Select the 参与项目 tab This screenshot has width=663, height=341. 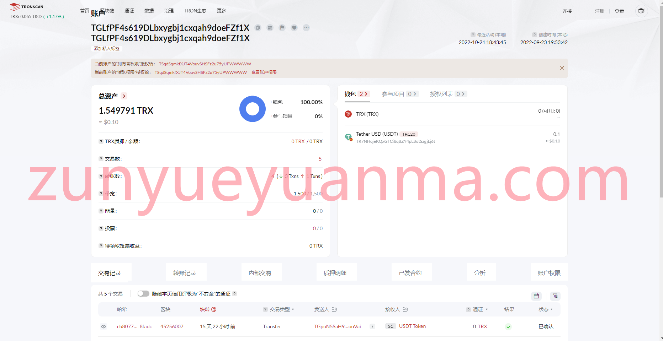(x=400, y=94)
